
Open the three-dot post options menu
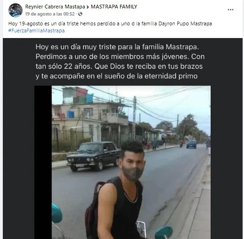click(230, 10)
